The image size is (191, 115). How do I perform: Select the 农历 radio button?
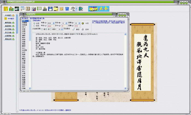click(x=34, y=26)
